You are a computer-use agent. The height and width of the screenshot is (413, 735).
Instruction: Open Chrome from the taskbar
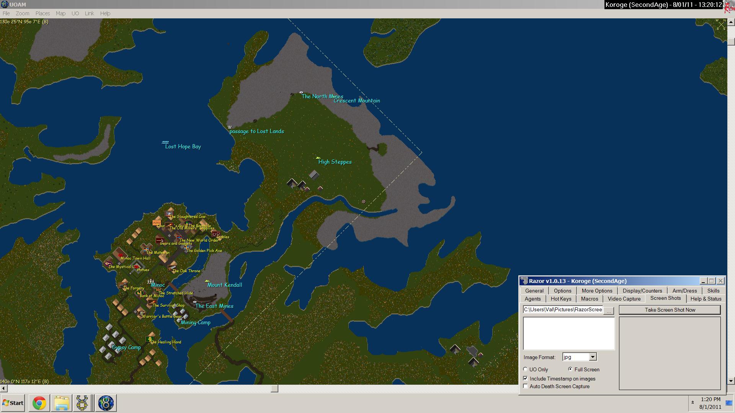[39, 403]
